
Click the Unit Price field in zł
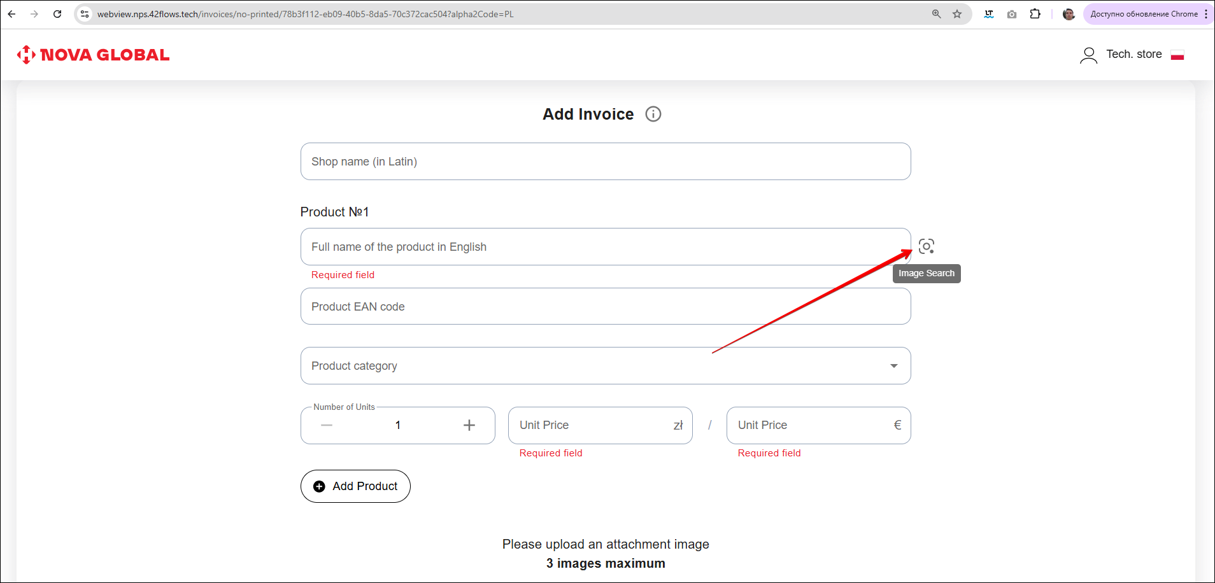(x=592, y=425)
